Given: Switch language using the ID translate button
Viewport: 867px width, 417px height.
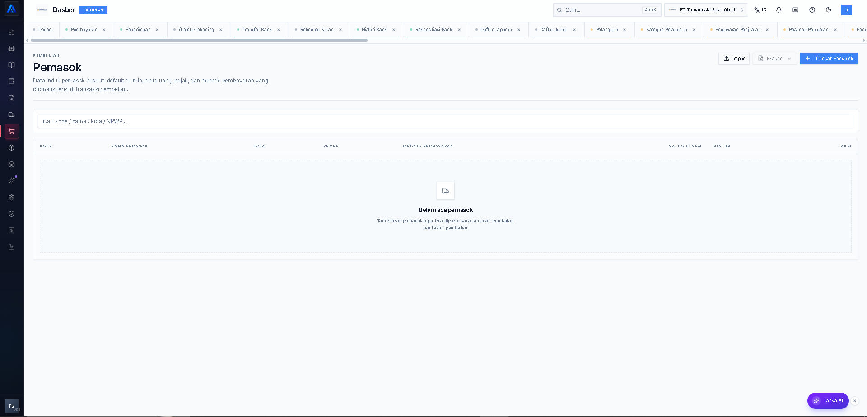Looking at the screenshot, I should 760,10.
